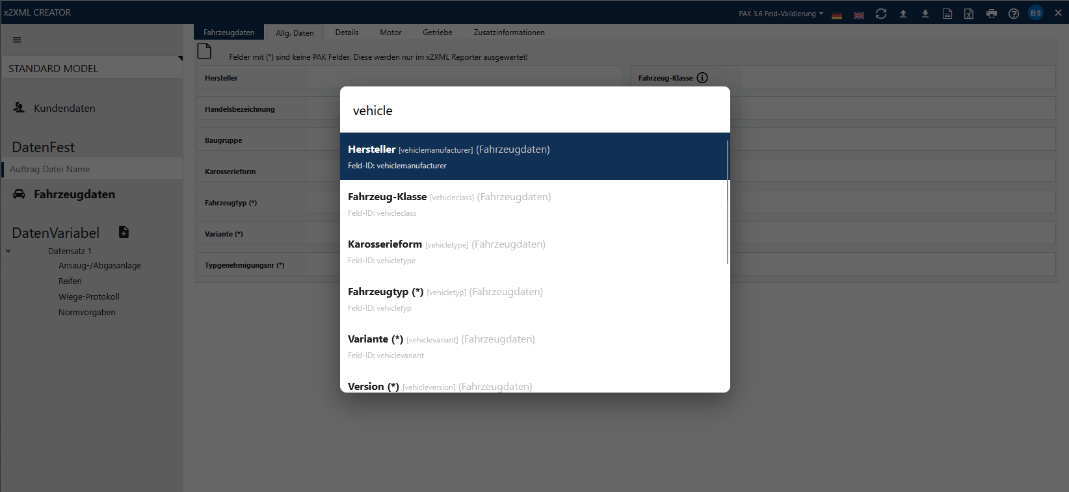Switch to the Motor tab
This screenshot has width=1069, height=492.
click(x=391, y=32)
